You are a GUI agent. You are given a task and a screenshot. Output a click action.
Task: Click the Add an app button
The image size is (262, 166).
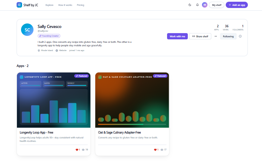[x=236, y=5]
